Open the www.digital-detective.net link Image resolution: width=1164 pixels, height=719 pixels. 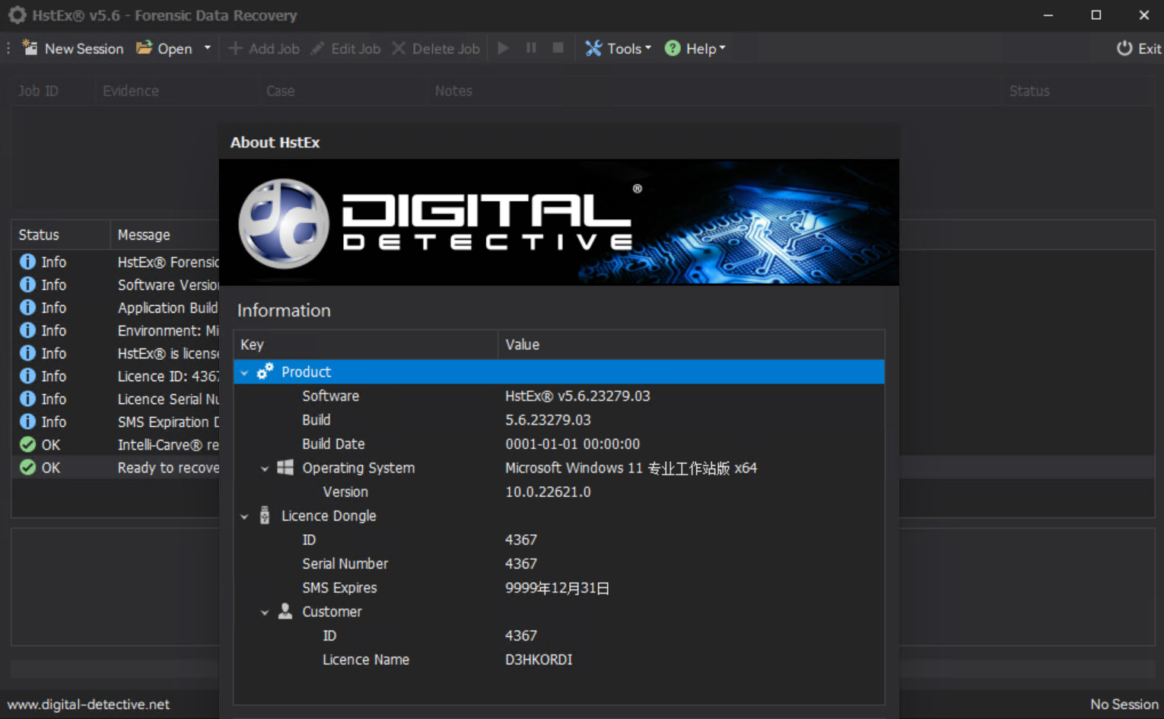click(88, 705)
